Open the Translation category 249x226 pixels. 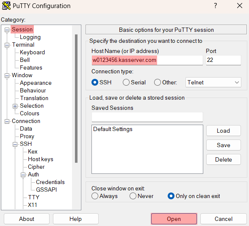point(34,98)
